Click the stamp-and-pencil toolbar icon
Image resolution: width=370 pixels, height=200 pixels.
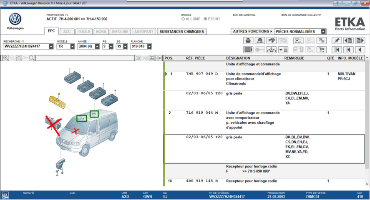tap(260, 40)
